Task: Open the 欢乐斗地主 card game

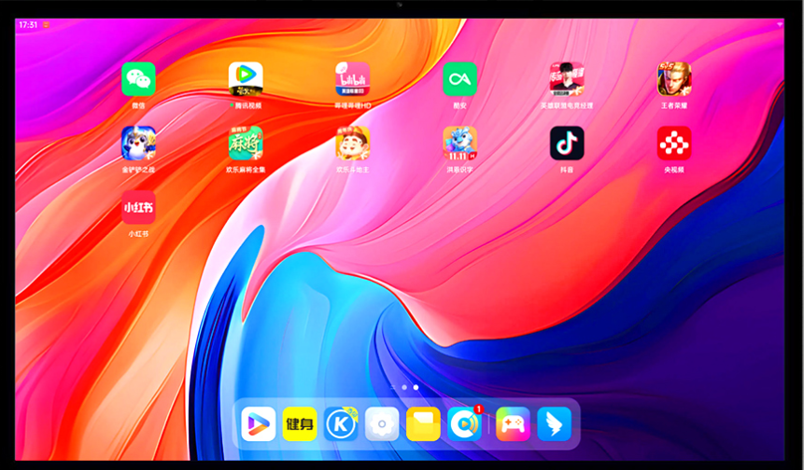Action: click(x=353, y=144)
